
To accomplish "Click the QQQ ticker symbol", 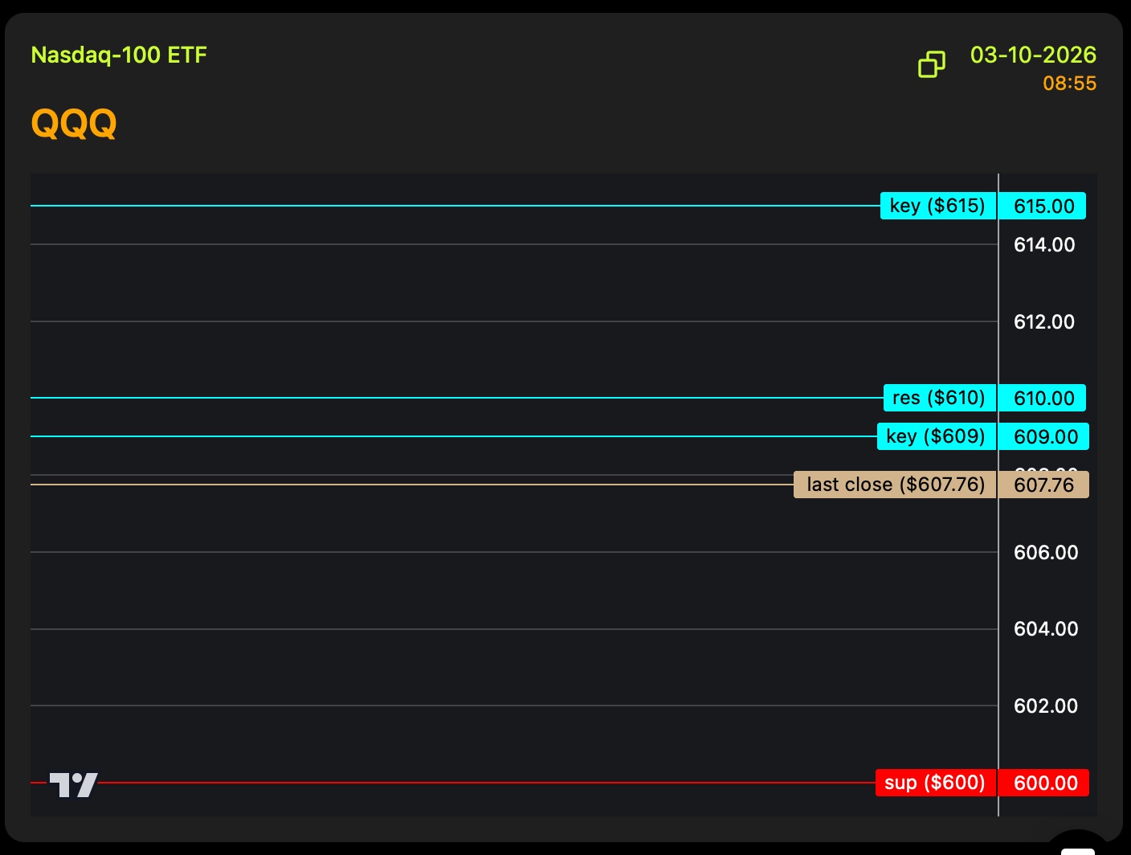I will click(x=74, y=124).
